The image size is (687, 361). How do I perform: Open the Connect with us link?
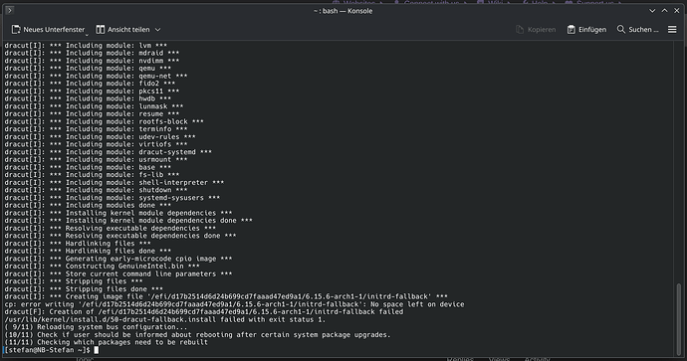(x=431, y=3)
